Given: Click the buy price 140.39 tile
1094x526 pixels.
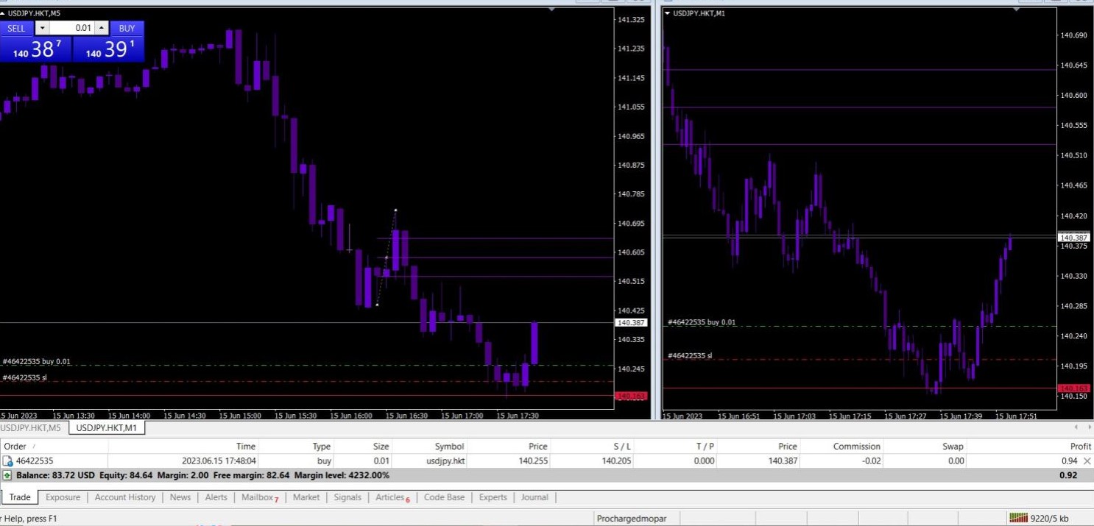Looking at the screenshot, I should 108,49.
